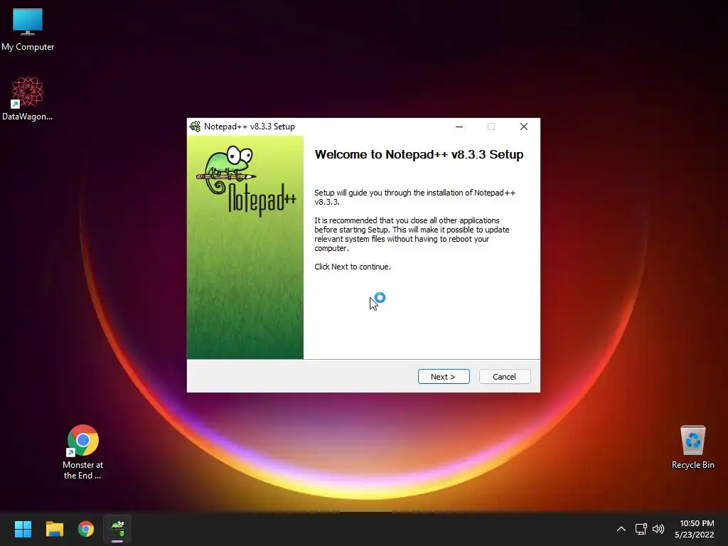Minimize the Notepad++ Setup window

[459, 127]
